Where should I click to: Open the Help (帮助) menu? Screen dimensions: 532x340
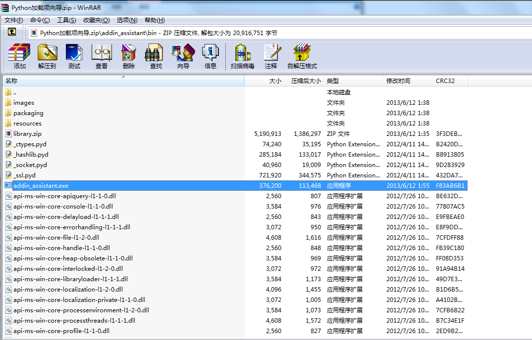pyautogui.click(x=155, y=20)
